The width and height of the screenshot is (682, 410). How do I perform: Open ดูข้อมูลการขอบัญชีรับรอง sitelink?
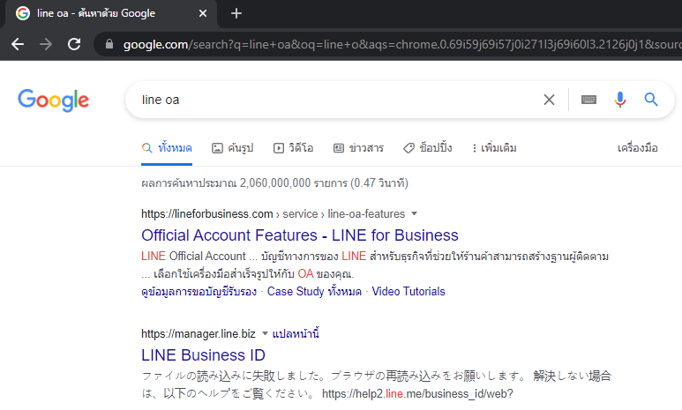click(x=199, y=291)
